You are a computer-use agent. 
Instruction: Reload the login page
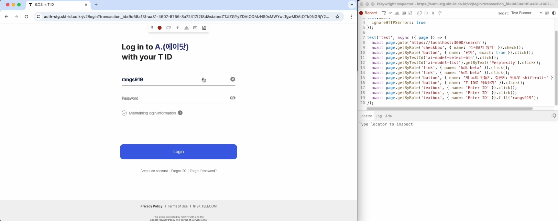(27, 17)
